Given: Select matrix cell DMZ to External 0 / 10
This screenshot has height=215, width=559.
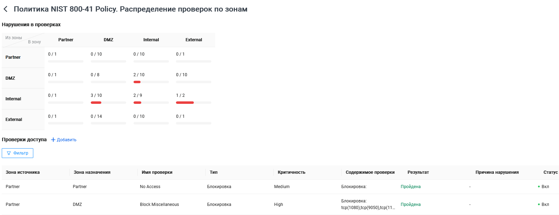Looking at the screenshot, I should pos(193,78).
